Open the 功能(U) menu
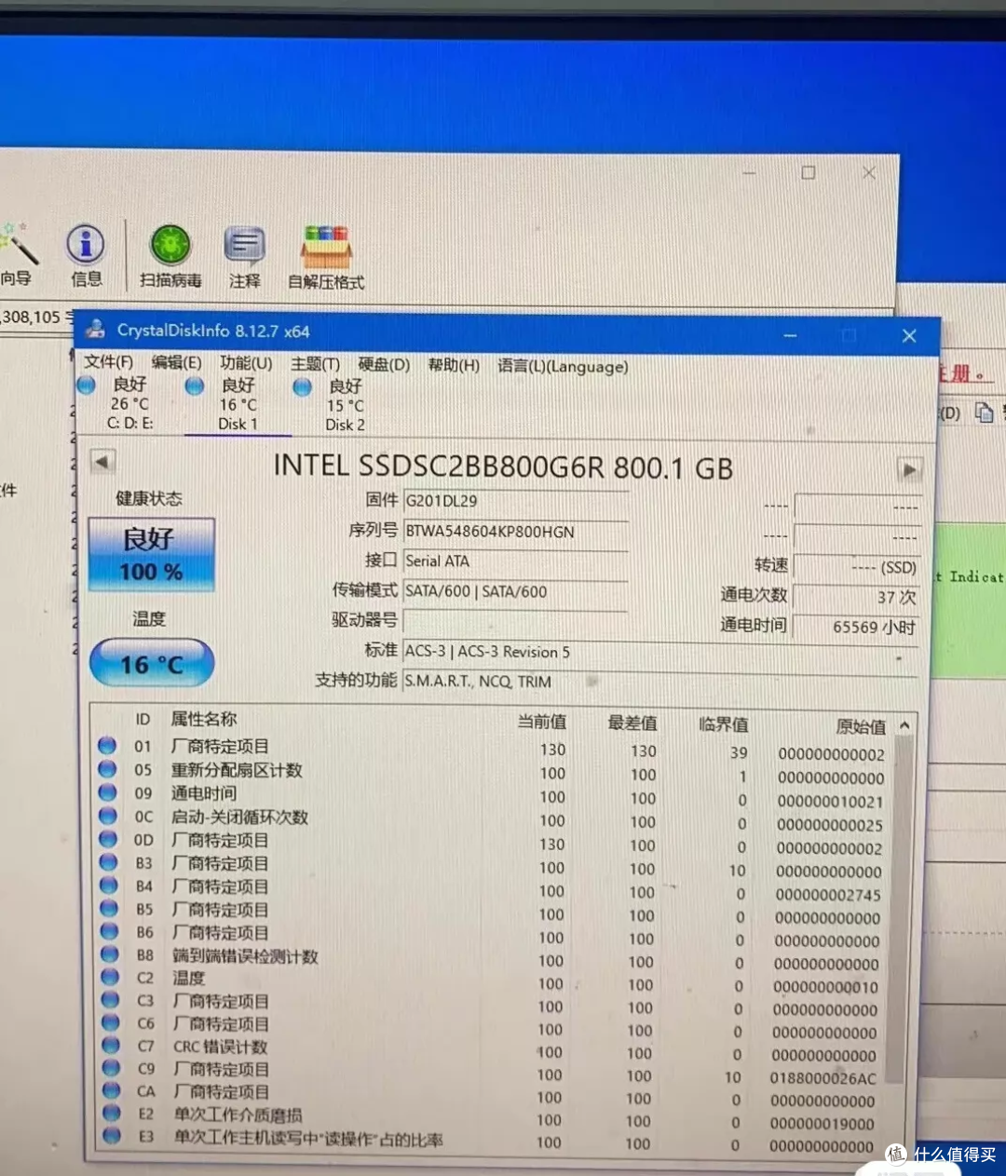 [x=246, y=363]
